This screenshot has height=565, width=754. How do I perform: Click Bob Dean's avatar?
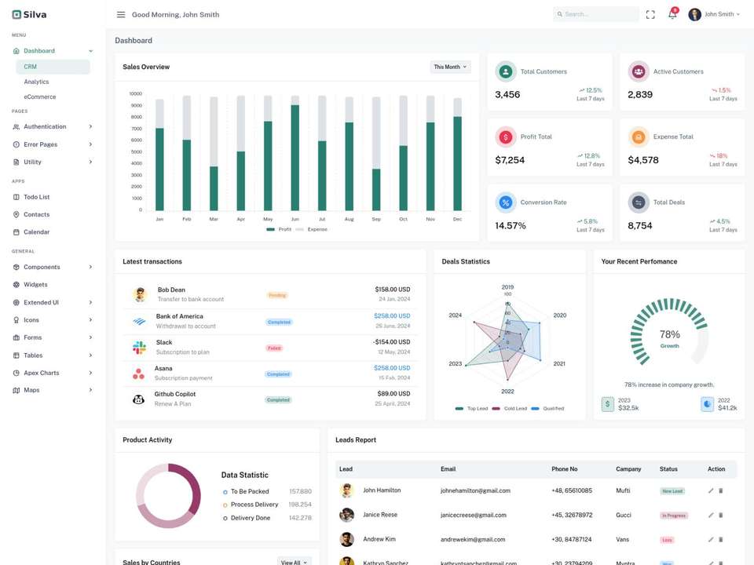(x=140, y=294)
